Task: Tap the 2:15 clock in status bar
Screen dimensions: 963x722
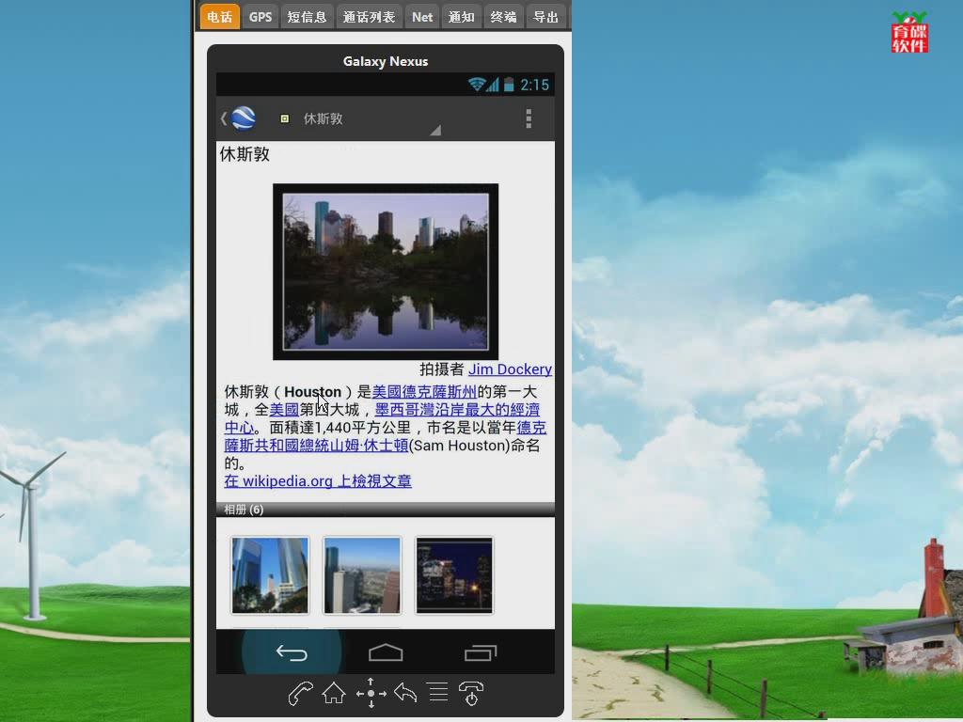Action: 534,85
